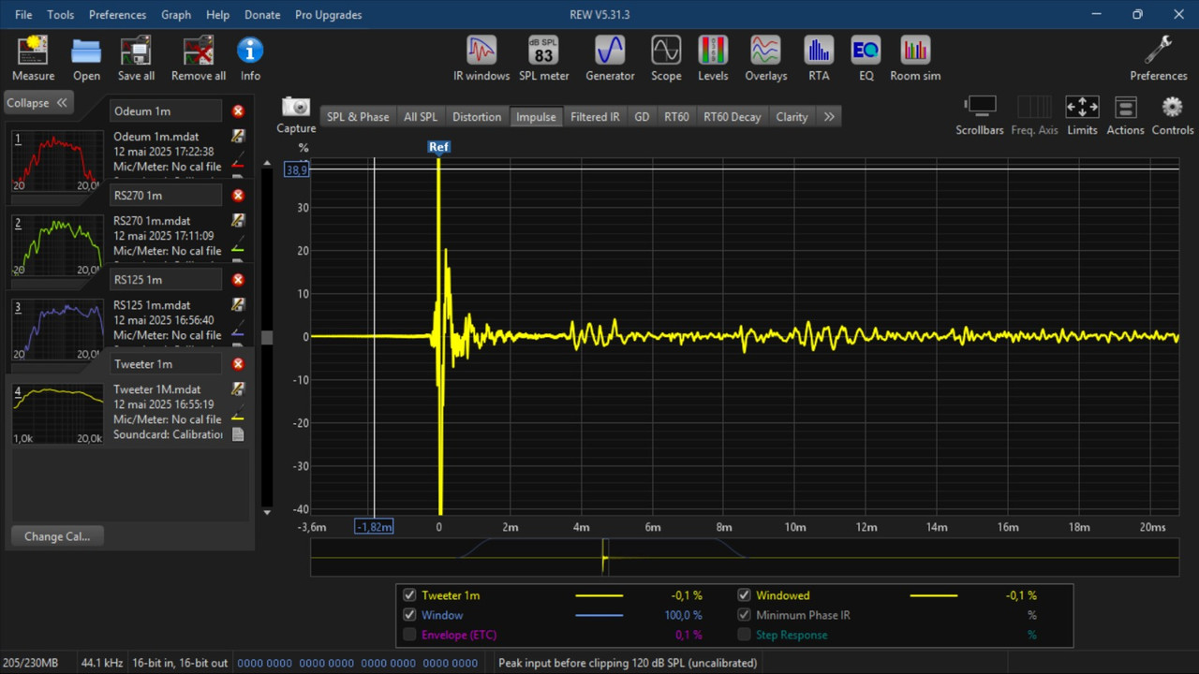
Task: Edit notes icon for Tweeter 1m
Action: tap(238, 389)
